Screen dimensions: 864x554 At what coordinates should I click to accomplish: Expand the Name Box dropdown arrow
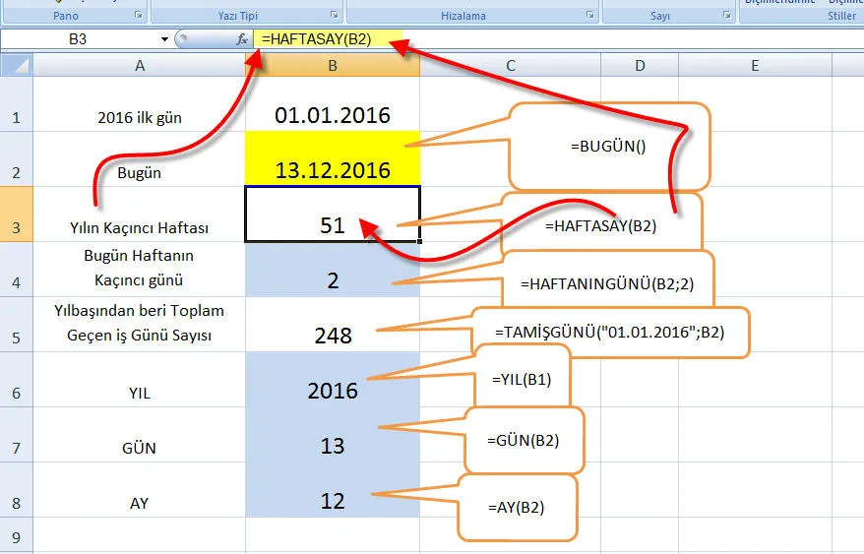pos(164,38)
